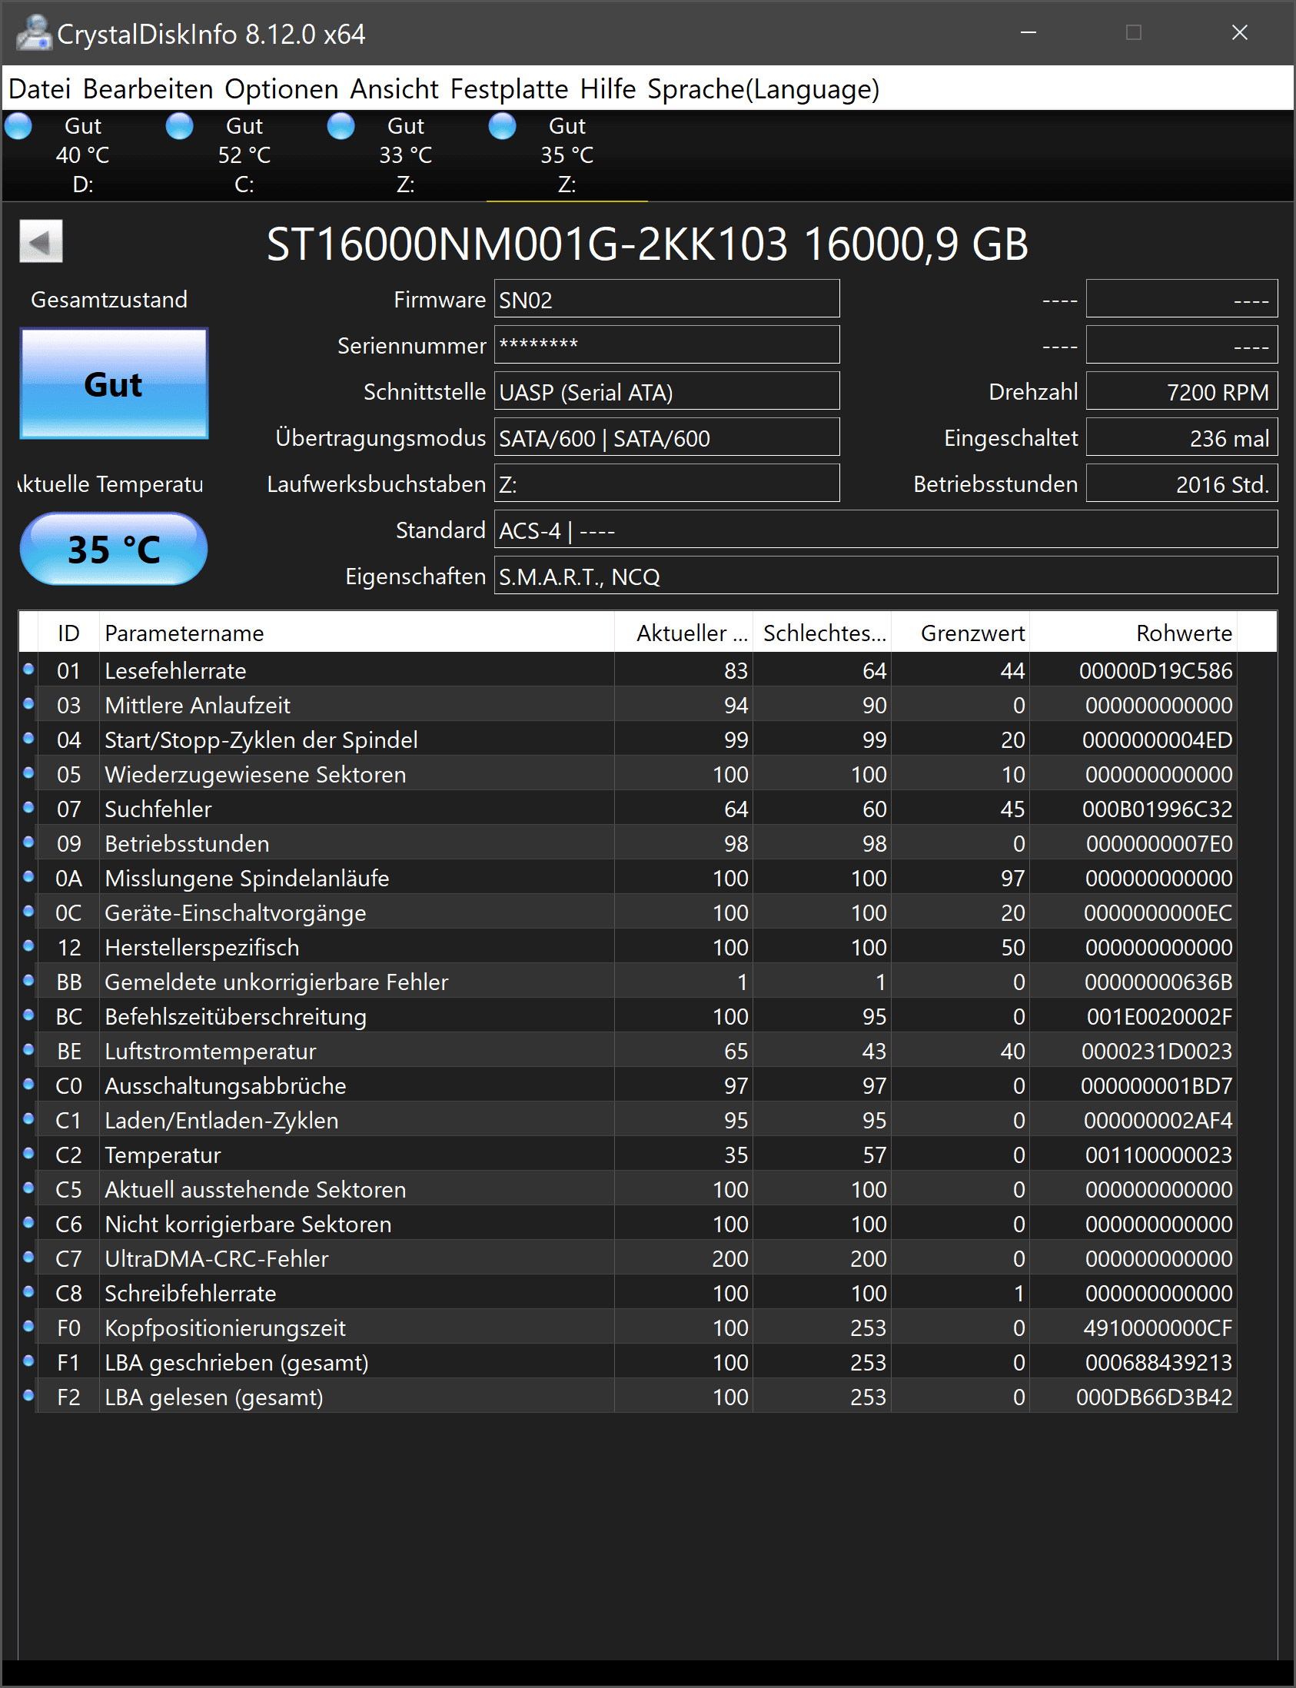The width and height of the screenshot is (1296, 1688).
Task: Click the Eingeschaltet value 236 mal
Action: coord(1181,437)
